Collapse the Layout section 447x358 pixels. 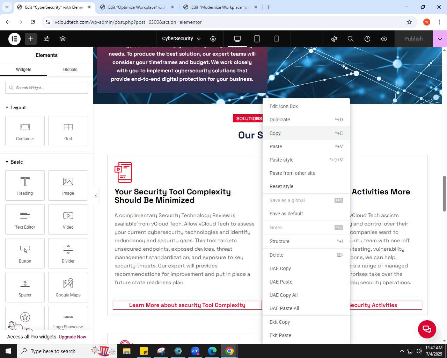[16, 107]
